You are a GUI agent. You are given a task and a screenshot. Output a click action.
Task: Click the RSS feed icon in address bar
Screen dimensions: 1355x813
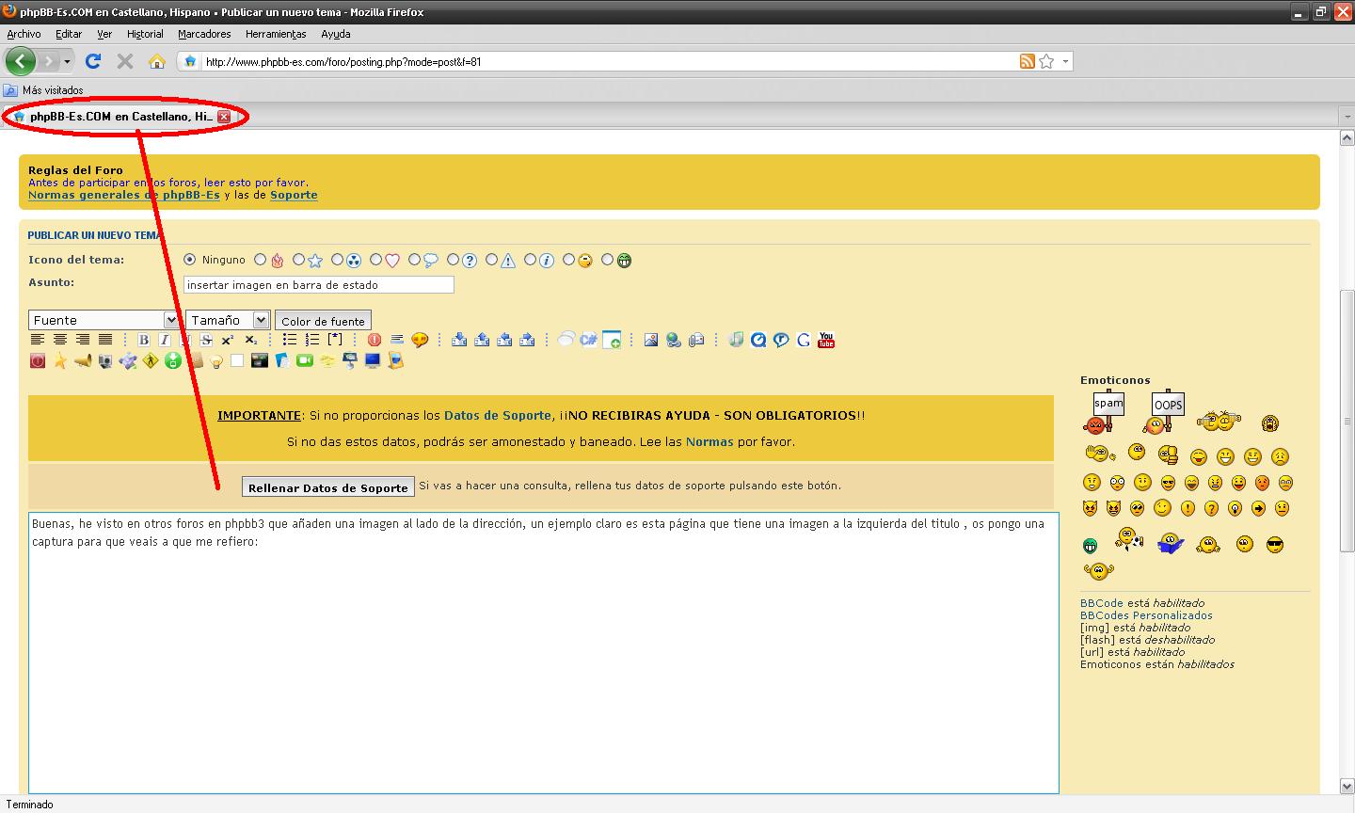[1027, 60]
